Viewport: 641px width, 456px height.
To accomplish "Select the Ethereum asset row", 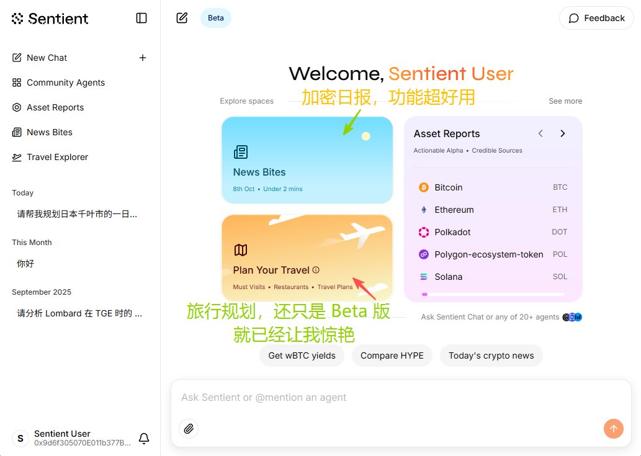I will (493, 210).
